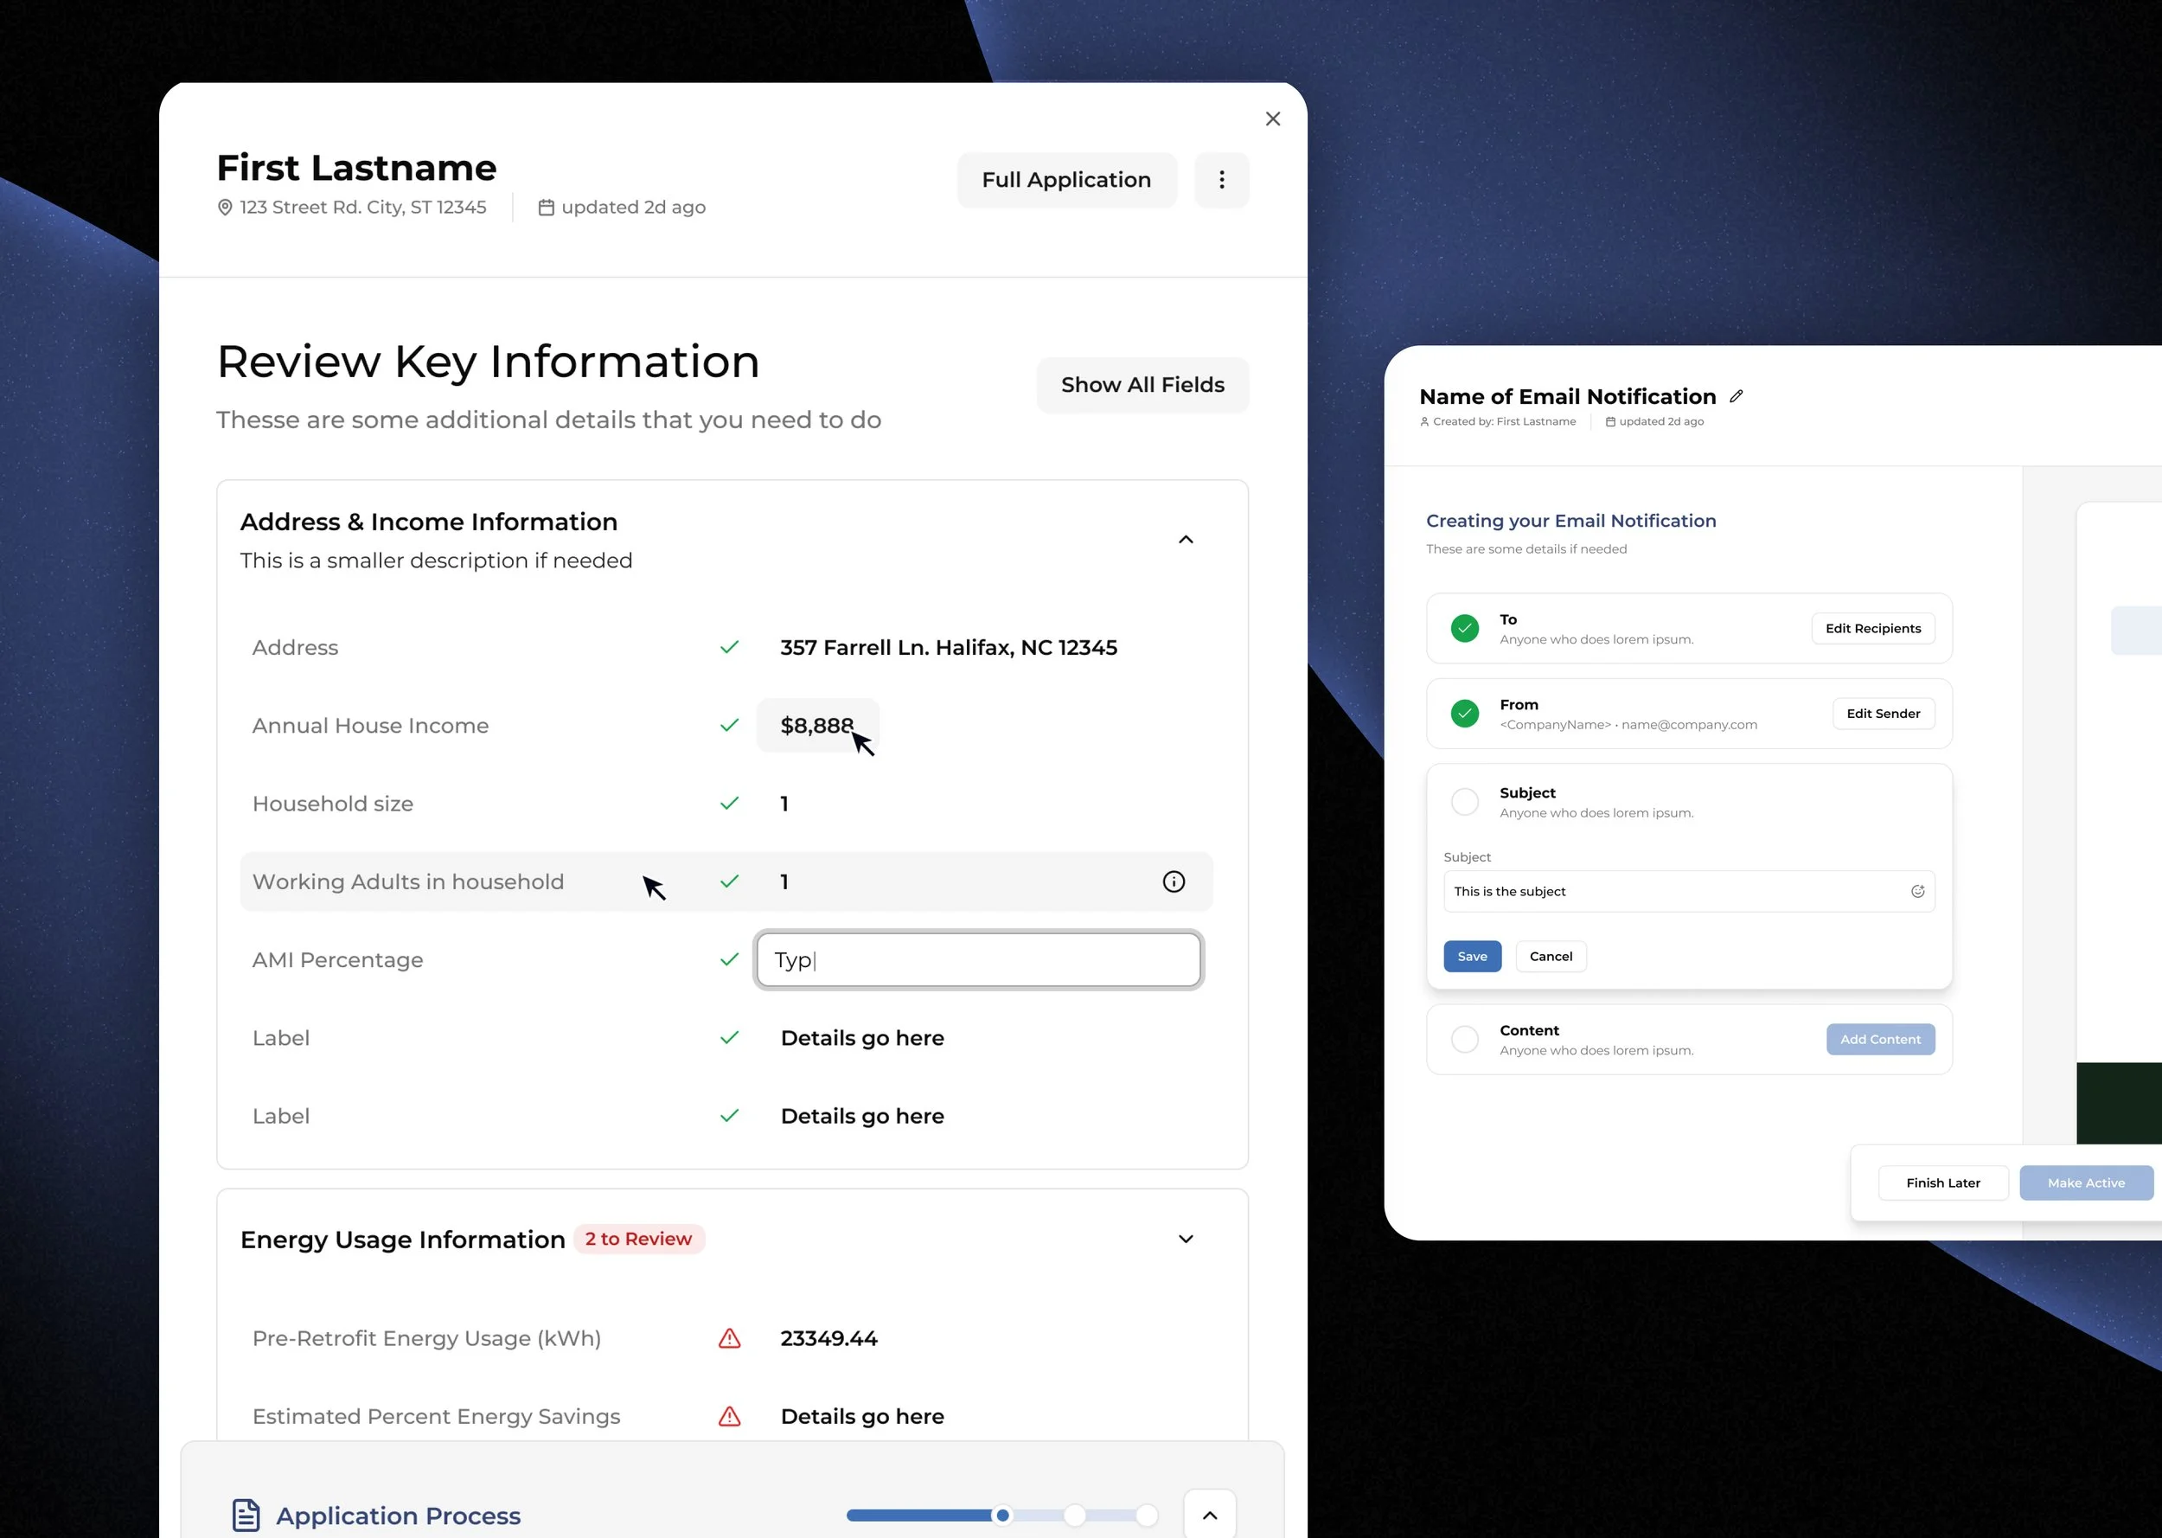Open the Full Application view
2162x1538 pixels.
pyautogui.click(x=1065, y=180)
